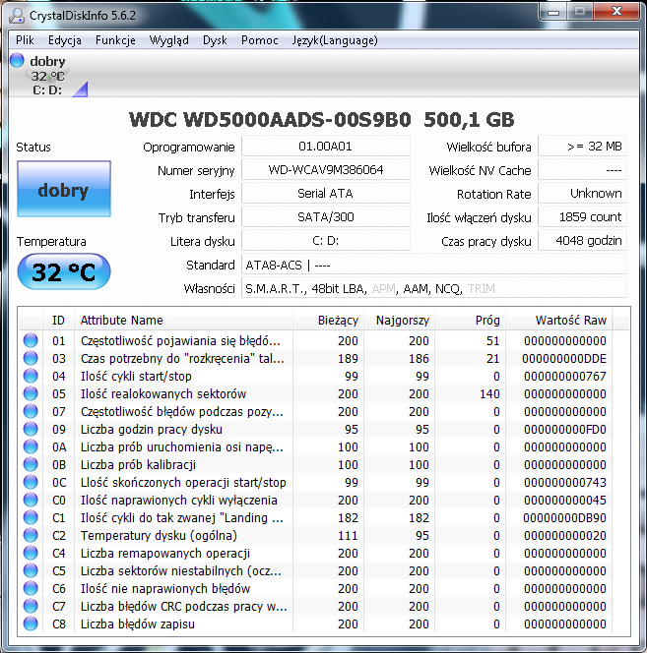Open the Plik menu
647x653 pixels.
[x=25, y=40]
